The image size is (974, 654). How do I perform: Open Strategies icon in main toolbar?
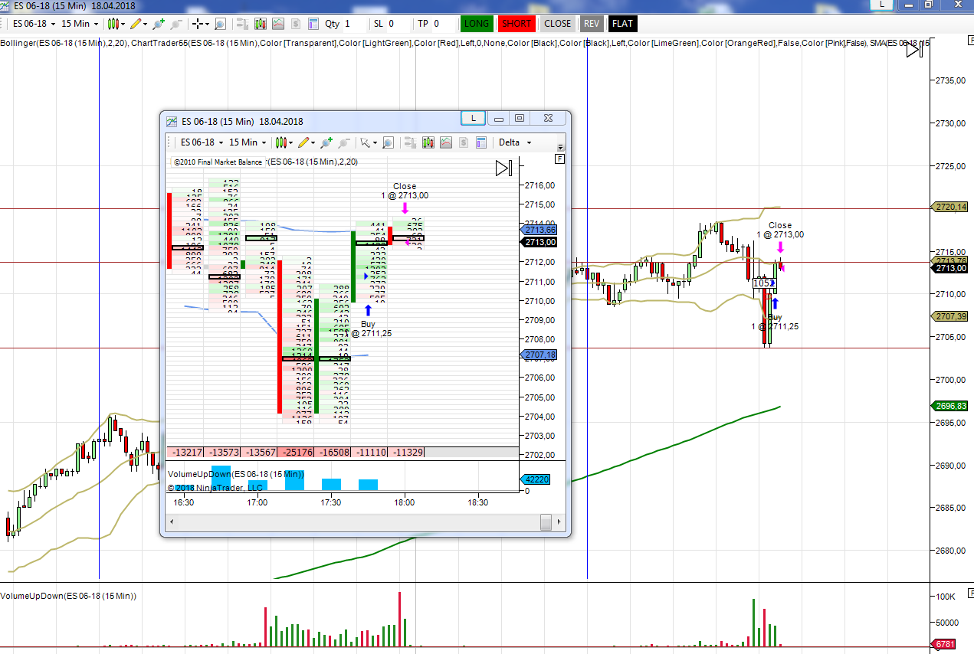(295, 24)
